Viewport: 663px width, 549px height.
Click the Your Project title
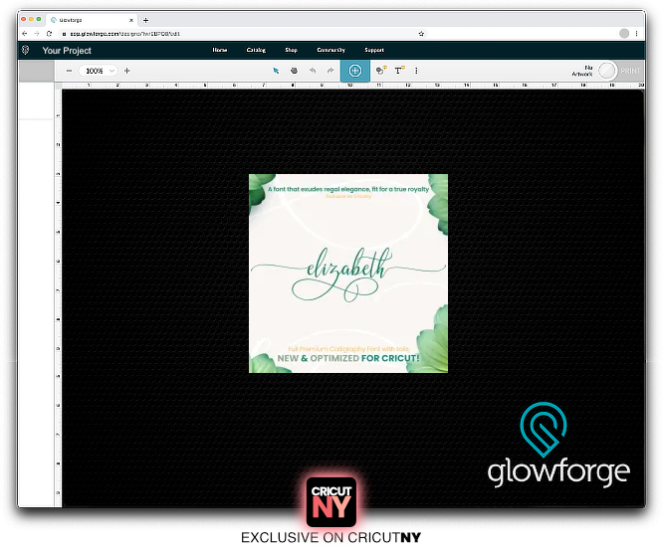pyautogui.click(x=67, y=51)
